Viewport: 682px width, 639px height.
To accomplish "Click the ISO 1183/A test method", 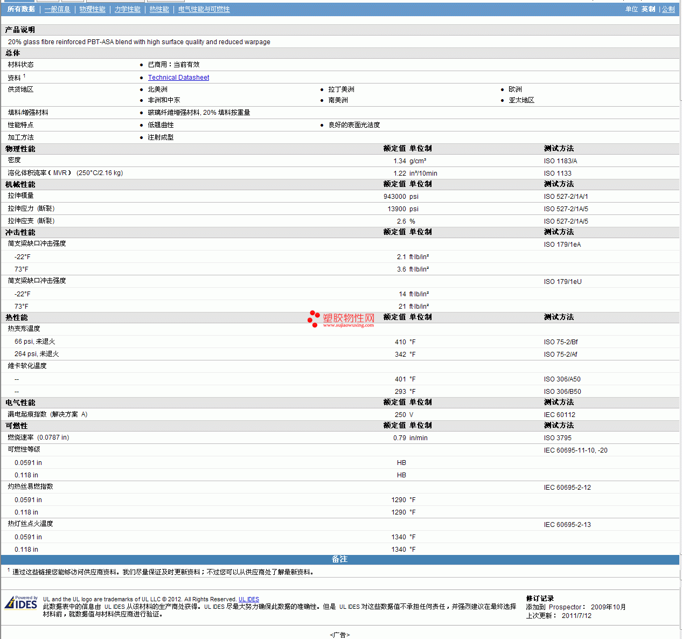I will (x=560, y=161).
